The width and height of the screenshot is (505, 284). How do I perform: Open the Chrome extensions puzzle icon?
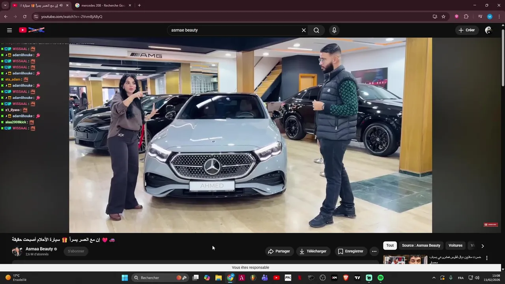point(466,17)
